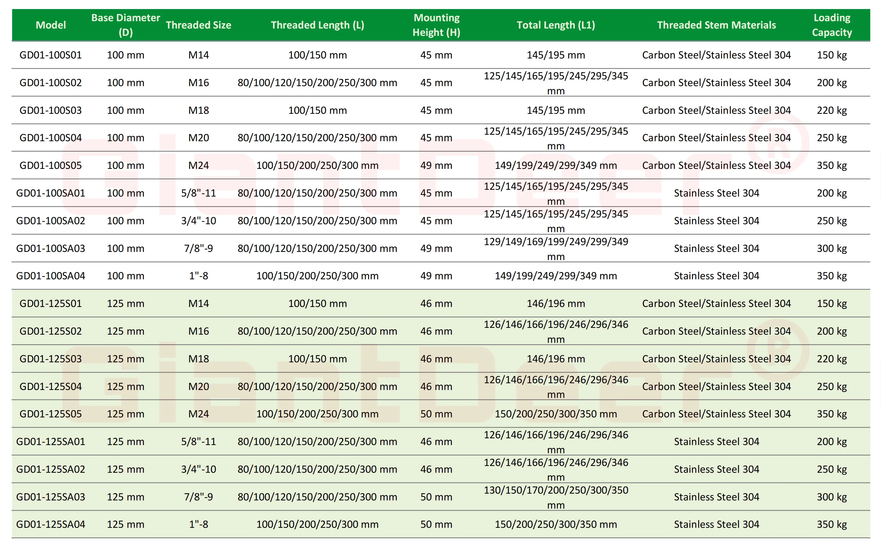Click the Threaded Size column header
The image size is (881, 547).
[198, 25]
